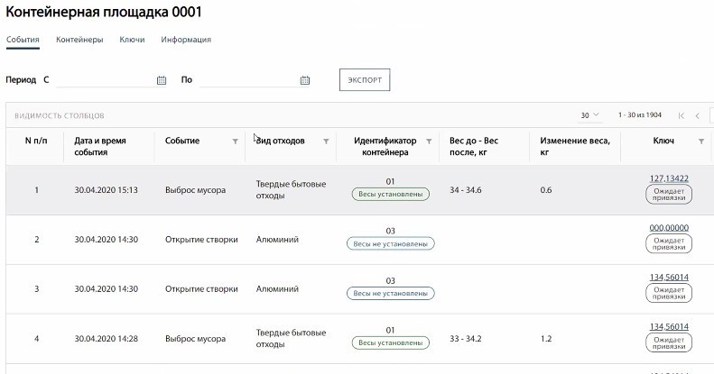Click Выброс мусора in row 4

tap(195, 339)
